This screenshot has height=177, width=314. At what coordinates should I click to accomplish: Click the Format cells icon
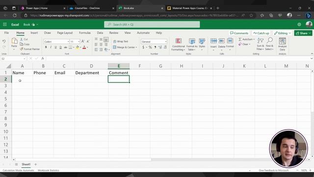coord(230,41)
